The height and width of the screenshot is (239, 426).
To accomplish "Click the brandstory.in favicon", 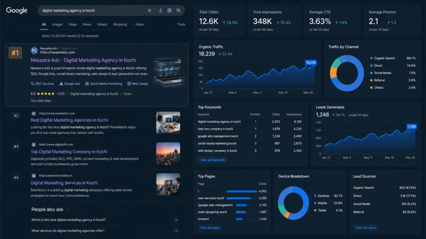I will point(33,176).
